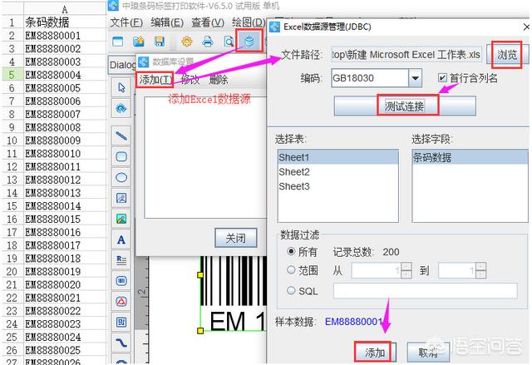Select the QR code tool

click(x=121, y=323)
